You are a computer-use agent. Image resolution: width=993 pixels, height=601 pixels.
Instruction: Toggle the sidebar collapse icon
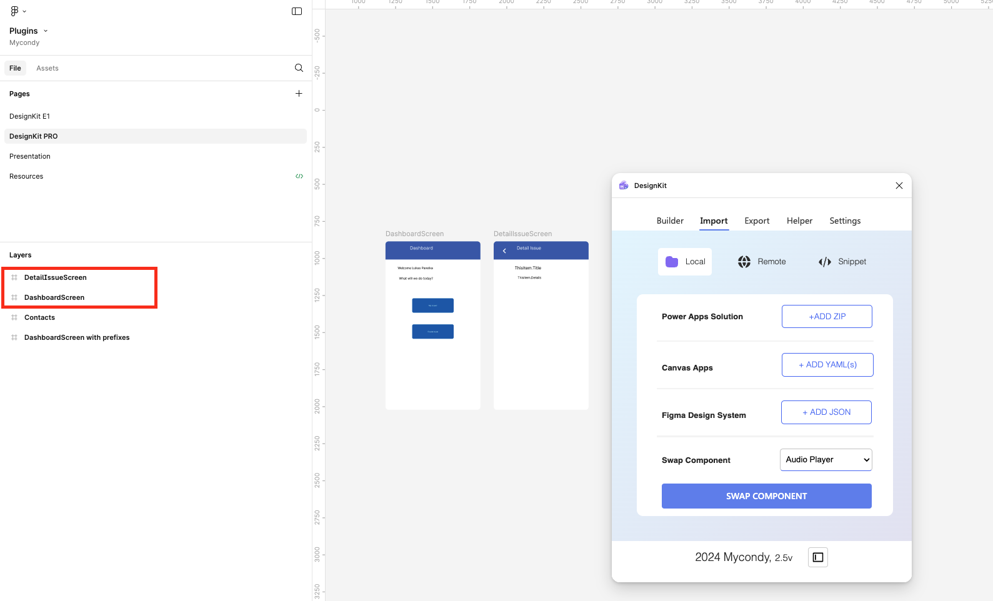pos(297,11)
